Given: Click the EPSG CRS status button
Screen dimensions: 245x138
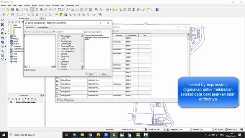Looking at the screenshot, I should tap(231, 130).
